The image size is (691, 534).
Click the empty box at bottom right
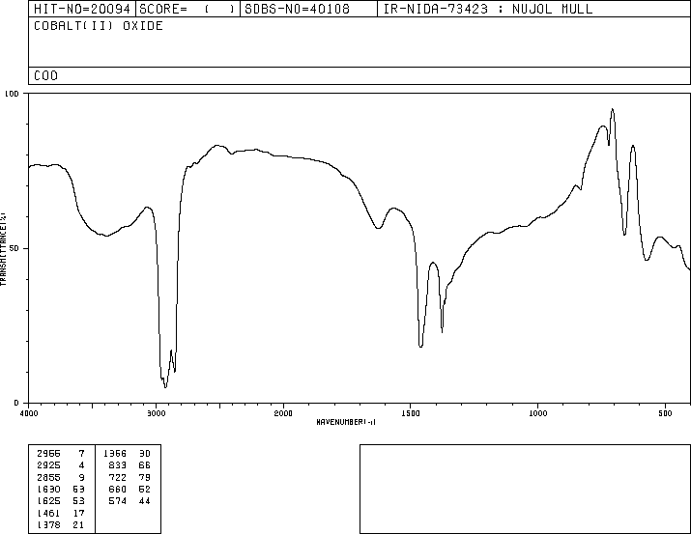point(525,489)
